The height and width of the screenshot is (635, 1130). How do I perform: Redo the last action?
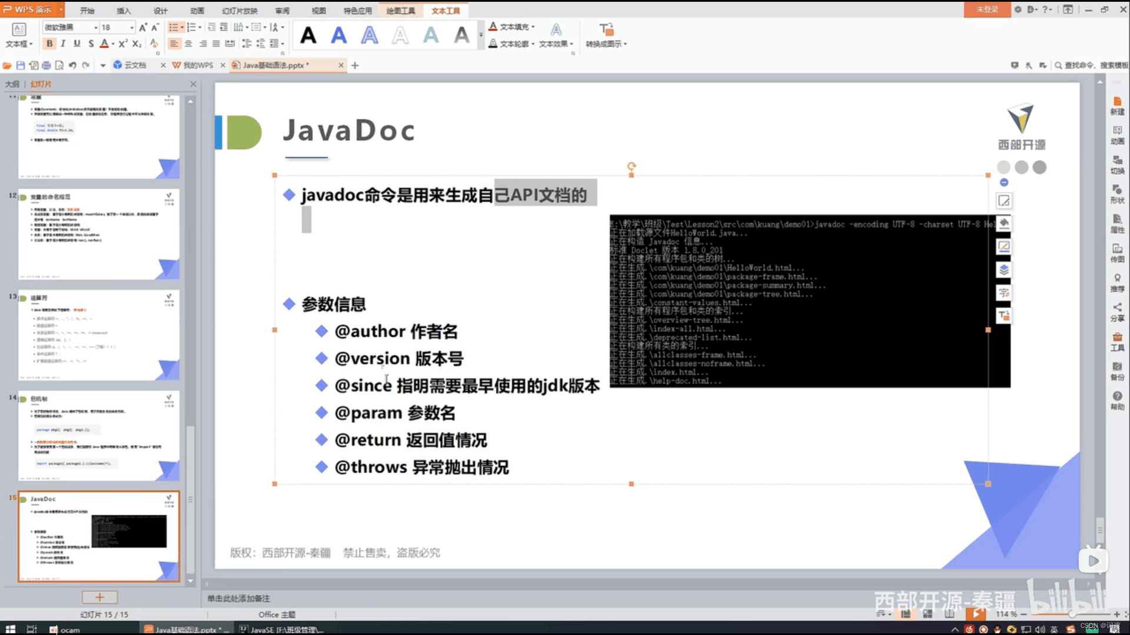tap(86, 65)
